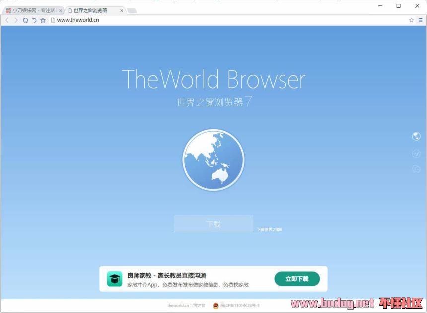Bookmark page with star in address bar

(411, 20)
